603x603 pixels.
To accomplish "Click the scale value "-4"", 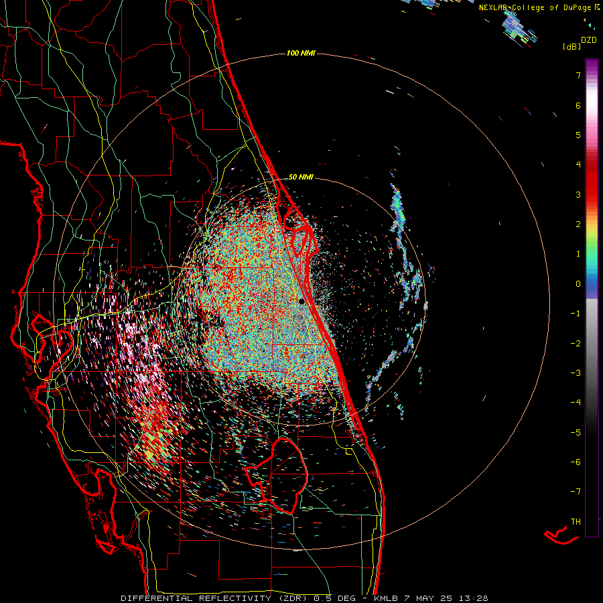I will [x=576, y=402].
